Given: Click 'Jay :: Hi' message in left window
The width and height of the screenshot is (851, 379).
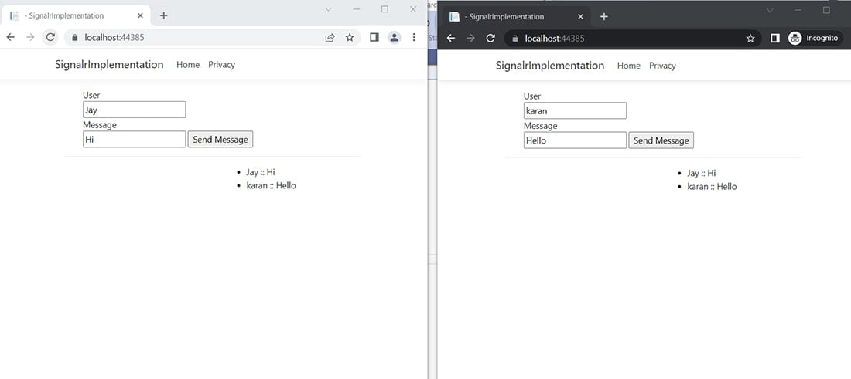Looking at the screenshot, I should coord(261,172).
